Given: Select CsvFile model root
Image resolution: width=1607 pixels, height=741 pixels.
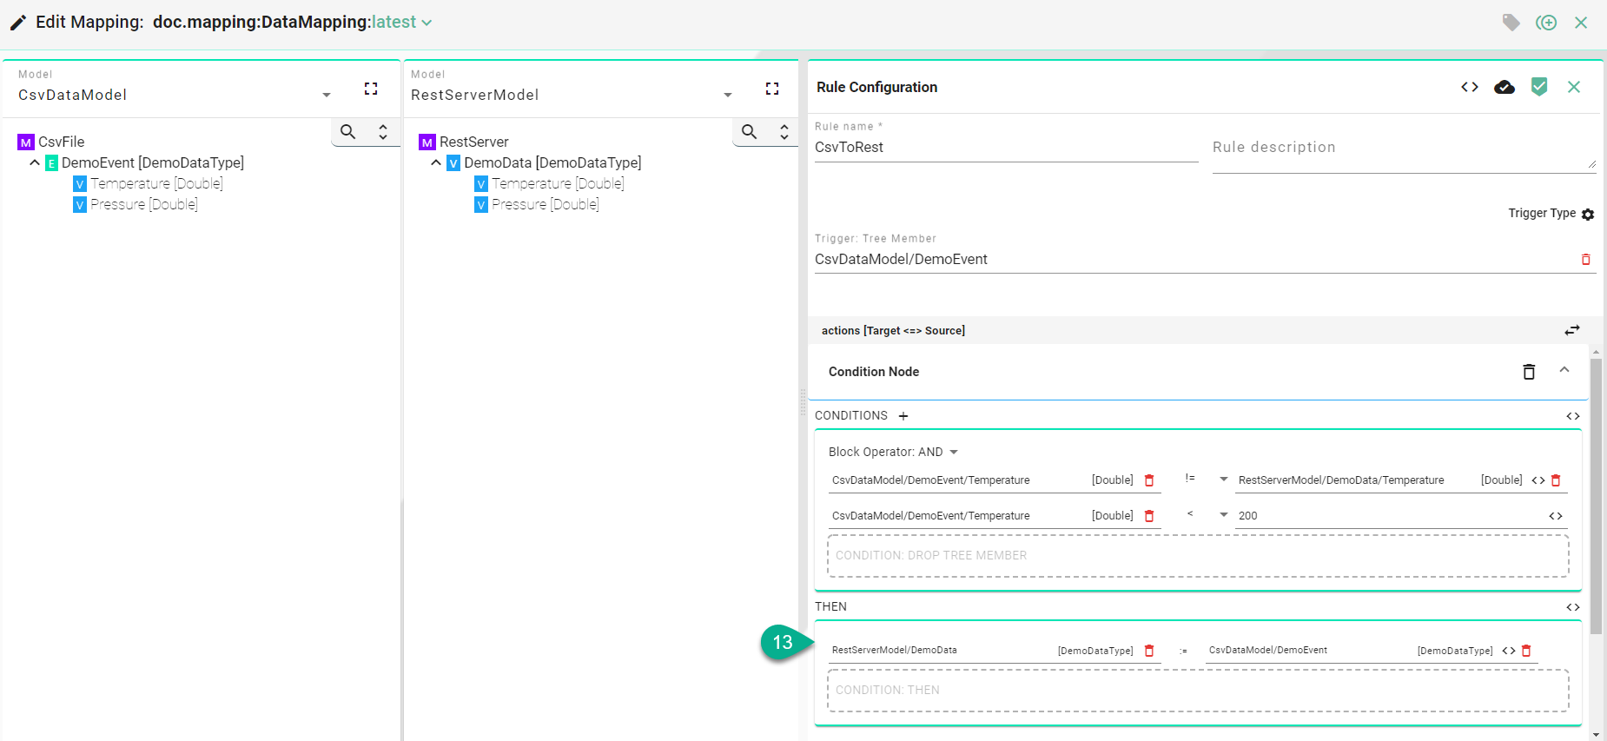Looking at the screenshot, I should click(51, 142).
